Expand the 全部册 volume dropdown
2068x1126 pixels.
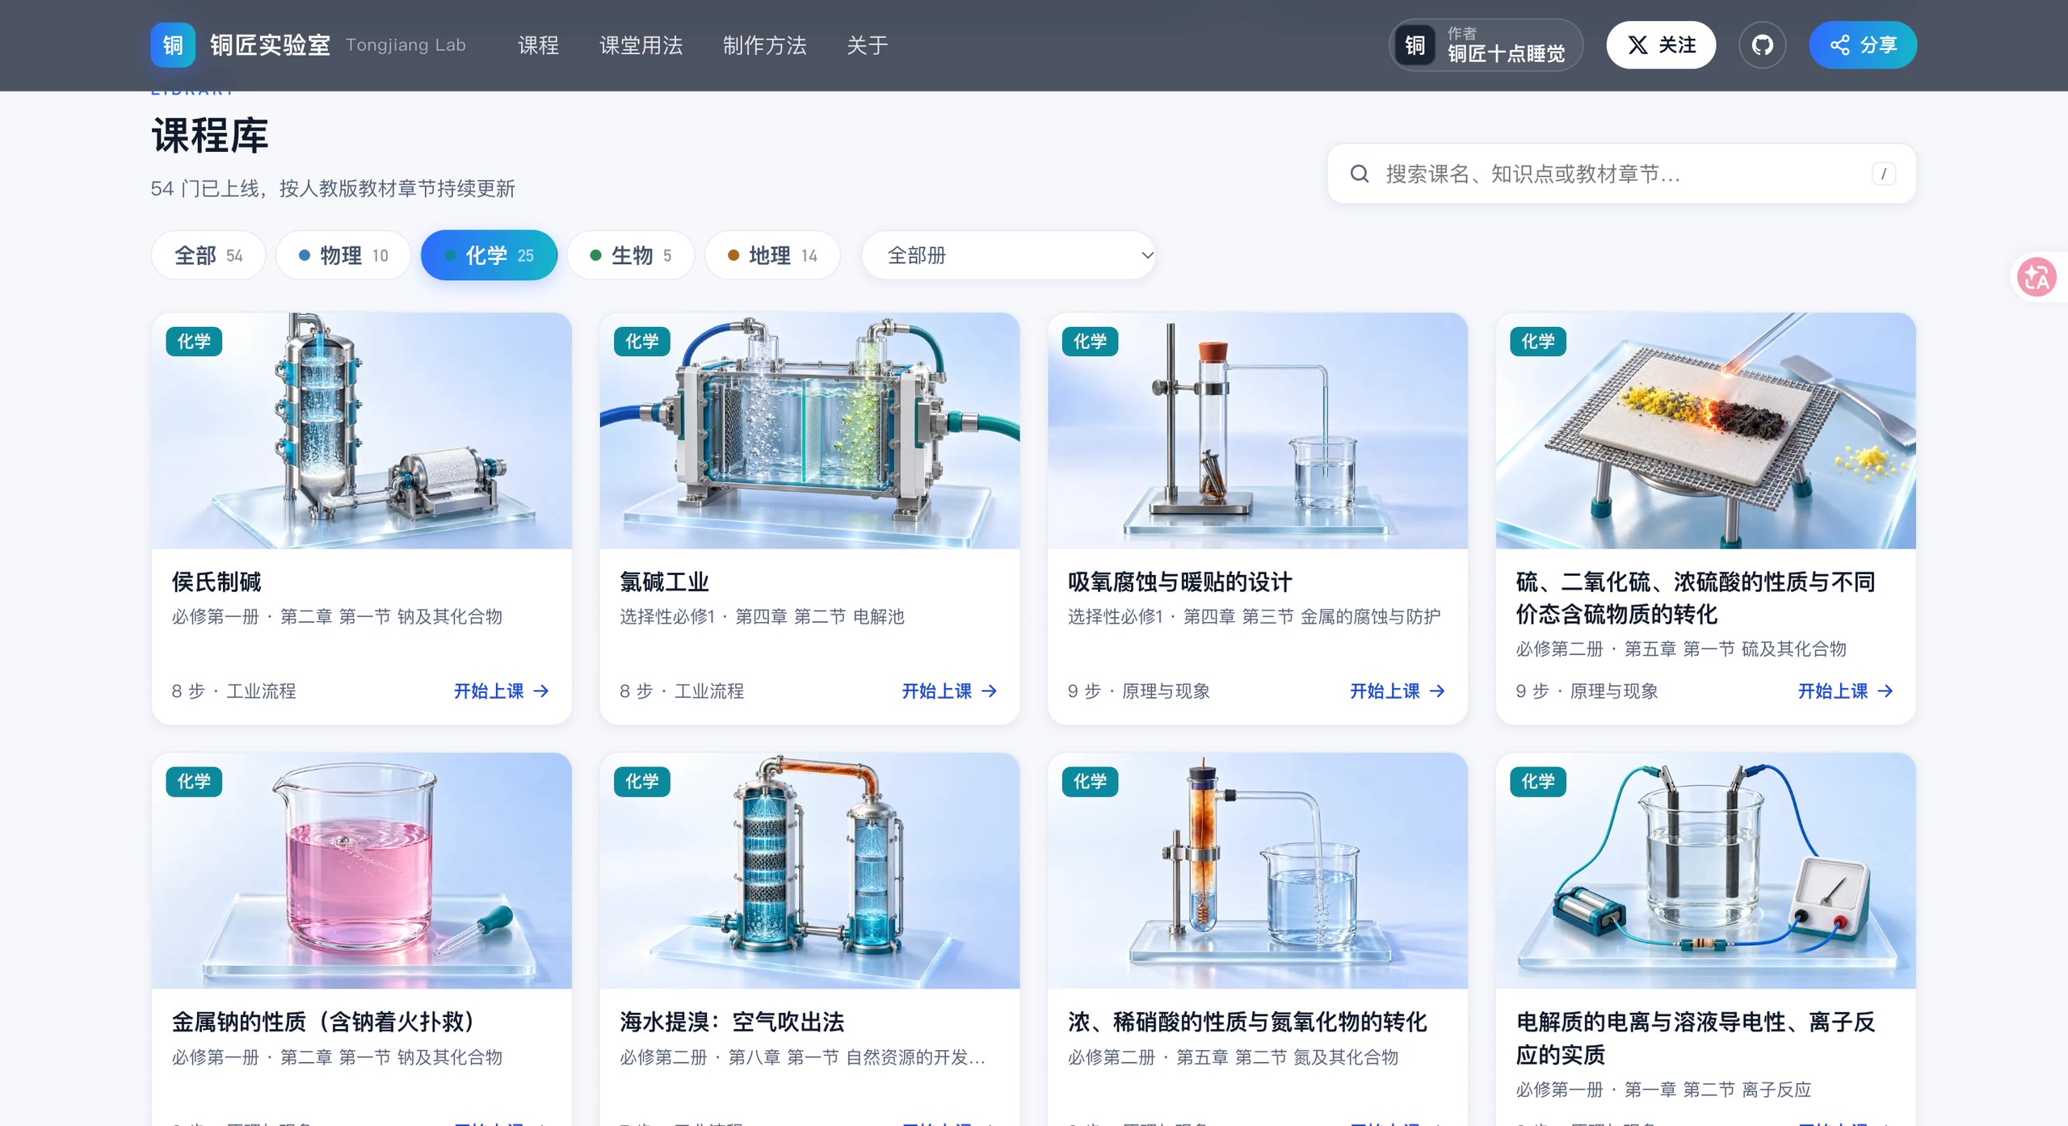coord(1009,255)
